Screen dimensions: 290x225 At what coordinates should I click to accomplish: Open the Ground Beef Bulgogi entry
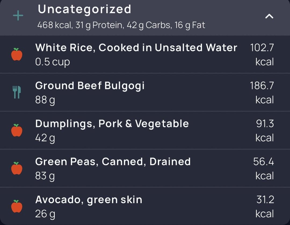tap(145, 92)
